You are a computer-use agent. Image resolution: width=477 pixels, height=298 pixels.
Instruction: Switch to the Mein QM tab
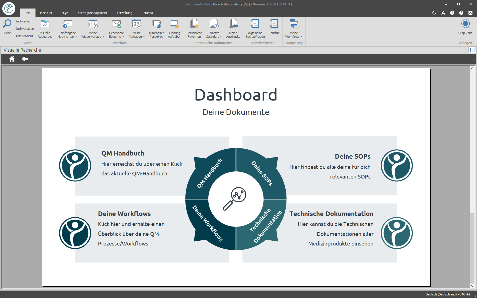point(46,13)
